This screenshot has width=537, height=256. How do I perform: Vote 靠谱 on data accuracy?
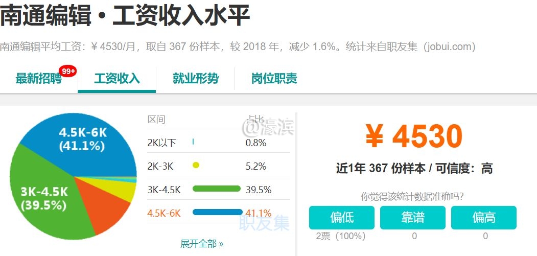(413, 218)
